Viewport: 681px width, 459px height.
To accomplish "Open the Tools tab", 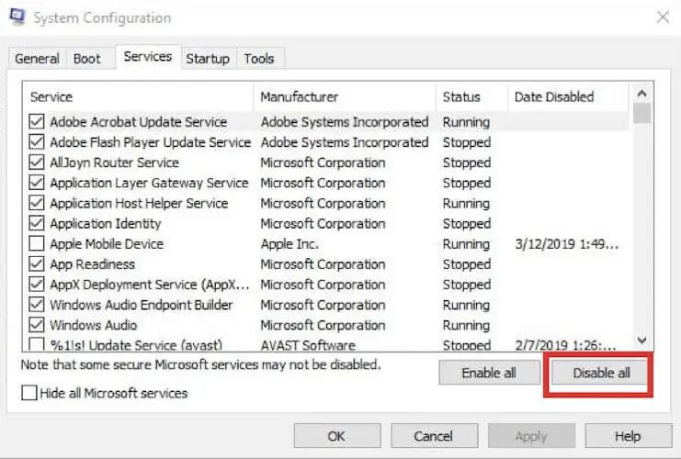I will 259,59.
